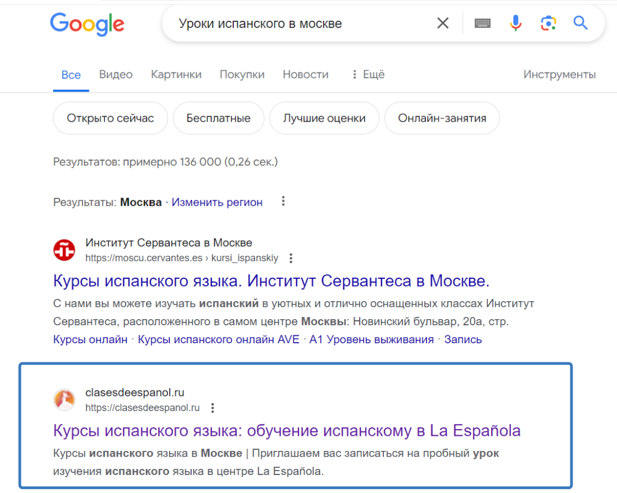Screen dimensions: 617x493
Task: Toggle the Онлайн-занятия filter
Action: pyautogui.click(x=442, y=118)
